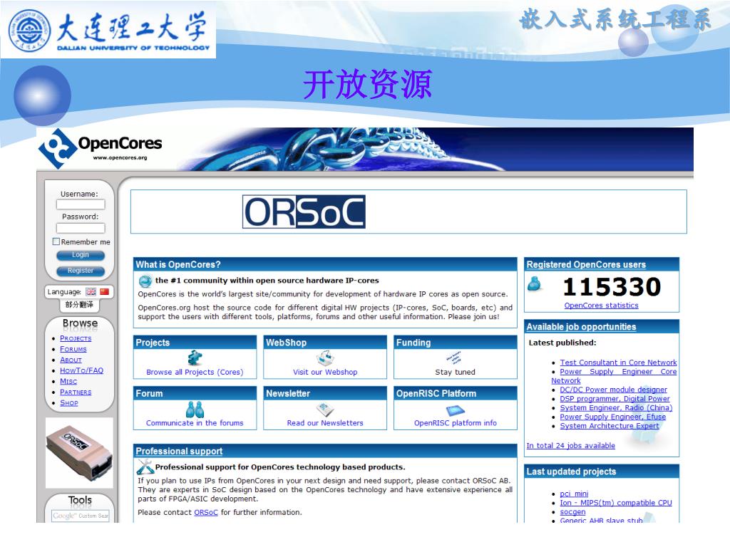Click the Registered OpenCores users heading link
The image size is (730, 547).
[586, 265]
